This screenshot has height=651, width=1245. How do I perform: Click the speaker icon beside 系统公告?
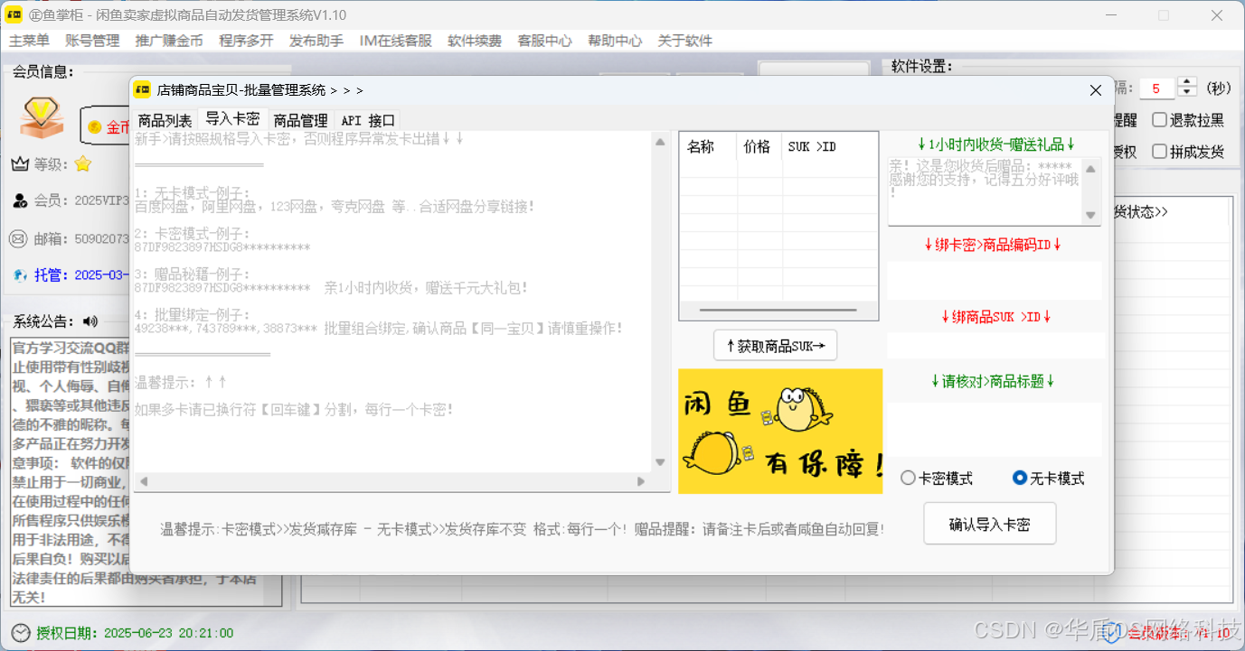click(x=90, y=321)
